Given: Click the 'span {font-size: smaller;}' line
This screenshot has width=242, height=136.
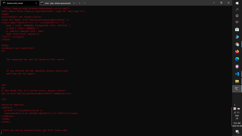Looking at the screenshot, I should coord(23,34).
